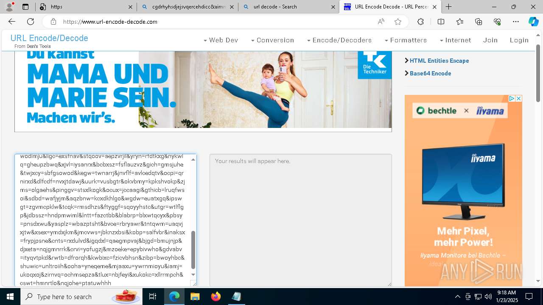Close the URL Encode Decode tab
This screenshot has width=543, height=305.
click(434, 7)
